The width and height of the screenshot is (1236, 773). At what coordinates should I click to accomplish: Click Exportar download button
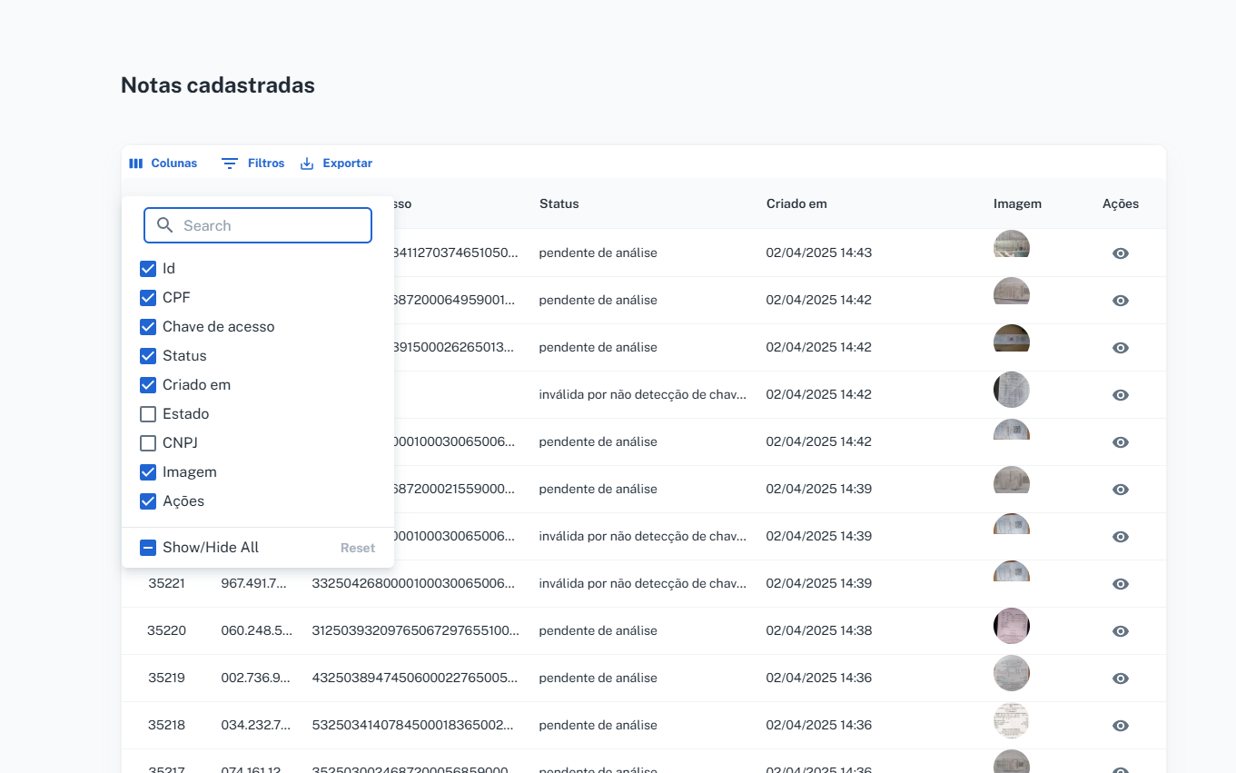click(x=336, y=164)
